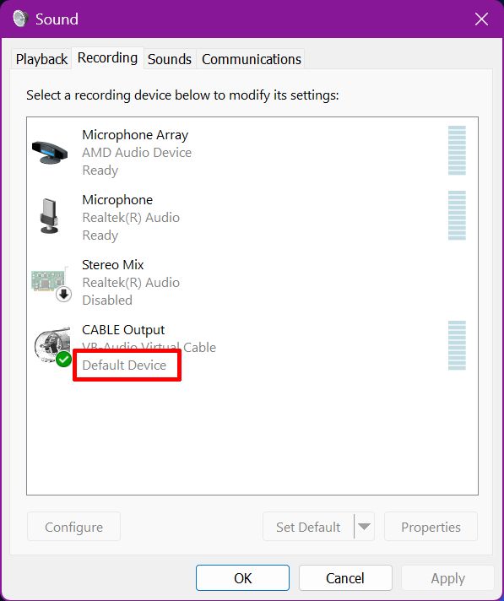This screenshot has width=504, height=601.
Task: Click the CABLE Output device icon
Action: tap(52, 344)
